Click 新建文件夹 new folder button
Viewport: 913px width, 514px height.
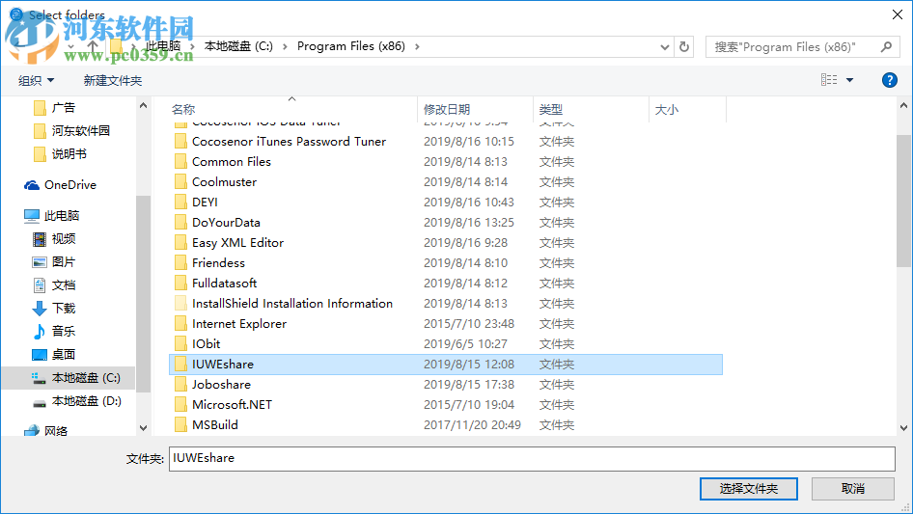(112, 80)
